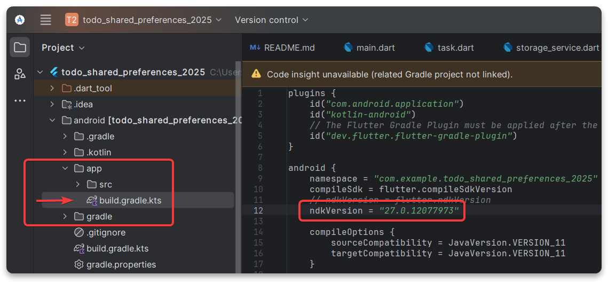Collapse the app folder
The width and height of the screenshot is (608, 283).
(x=65, y=168)
